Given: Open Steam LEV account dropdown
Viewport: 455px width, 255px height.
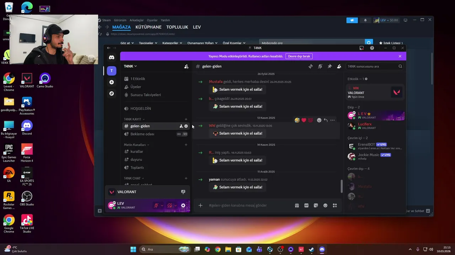Looking at the screenshot, I should pos(386,20).
